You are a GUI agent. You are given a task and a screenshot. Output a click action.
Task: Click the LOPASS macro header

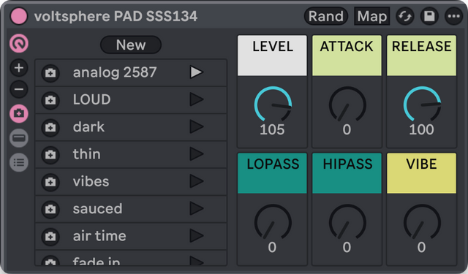click(x=272, y=173)
